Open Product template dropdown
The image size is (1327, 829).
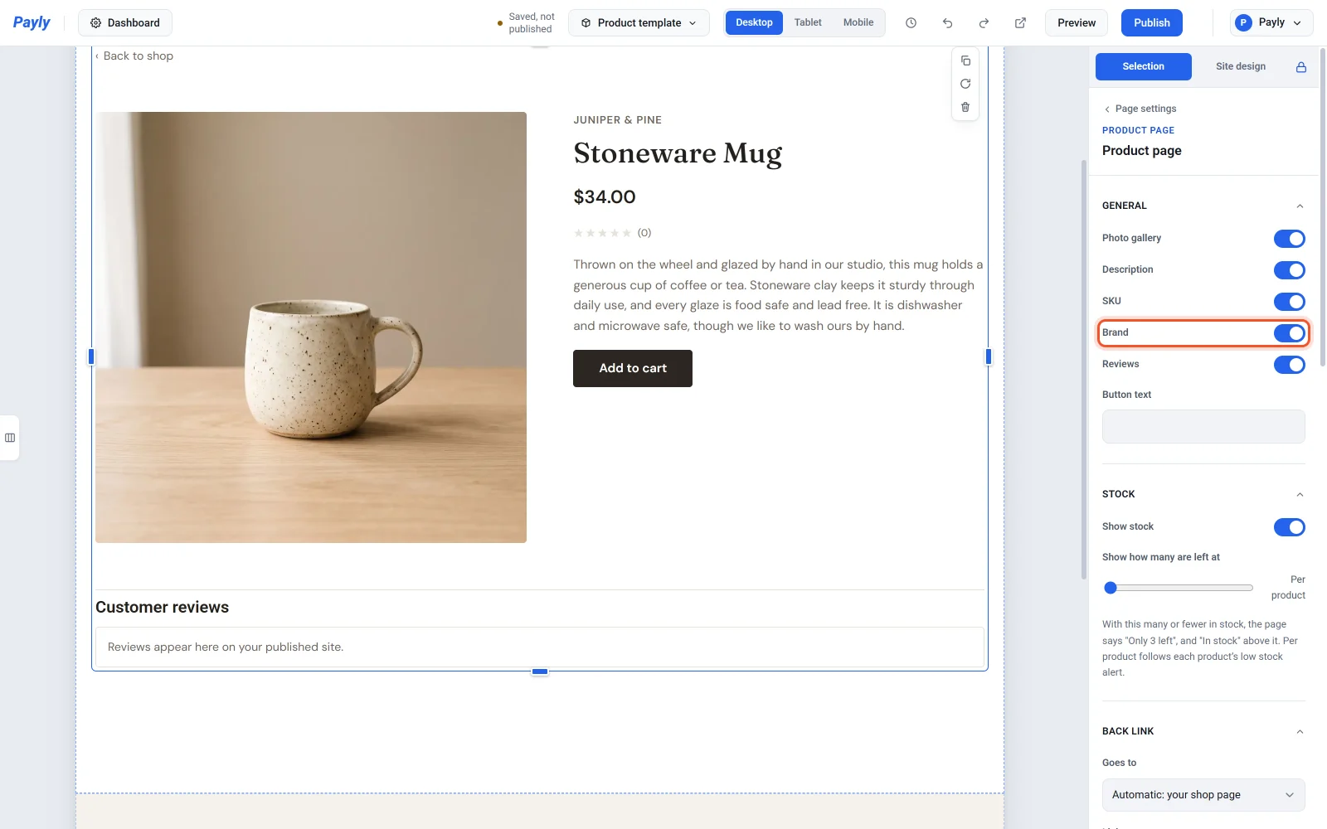(x=639, y=23)
